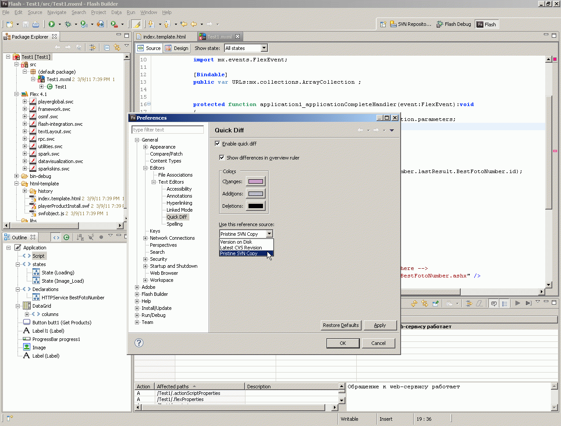Click the pin view icon in bottom panel
The height and width of the screenshot is (426, 561).
436,303
